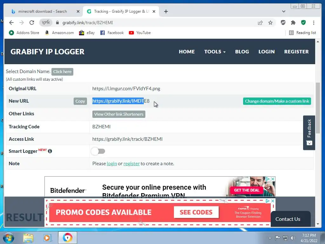
Task: Open the Reading list panel
Action: (x=302, y=33)
